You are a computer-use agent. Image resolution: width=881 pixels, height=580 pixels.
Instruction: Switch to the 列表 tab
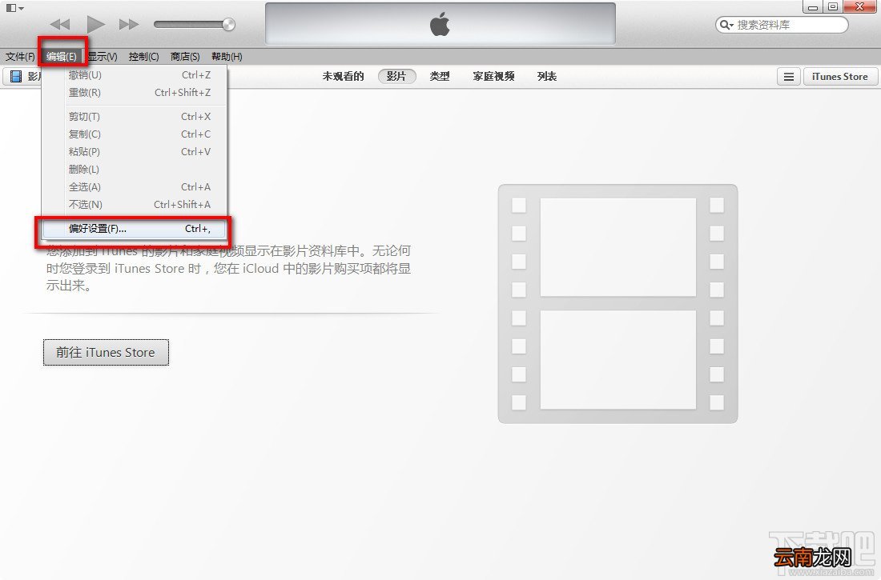tap(547, 76)
